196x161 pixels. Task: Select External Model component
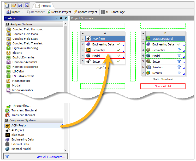pyautogui.click(x=21, y=149)
